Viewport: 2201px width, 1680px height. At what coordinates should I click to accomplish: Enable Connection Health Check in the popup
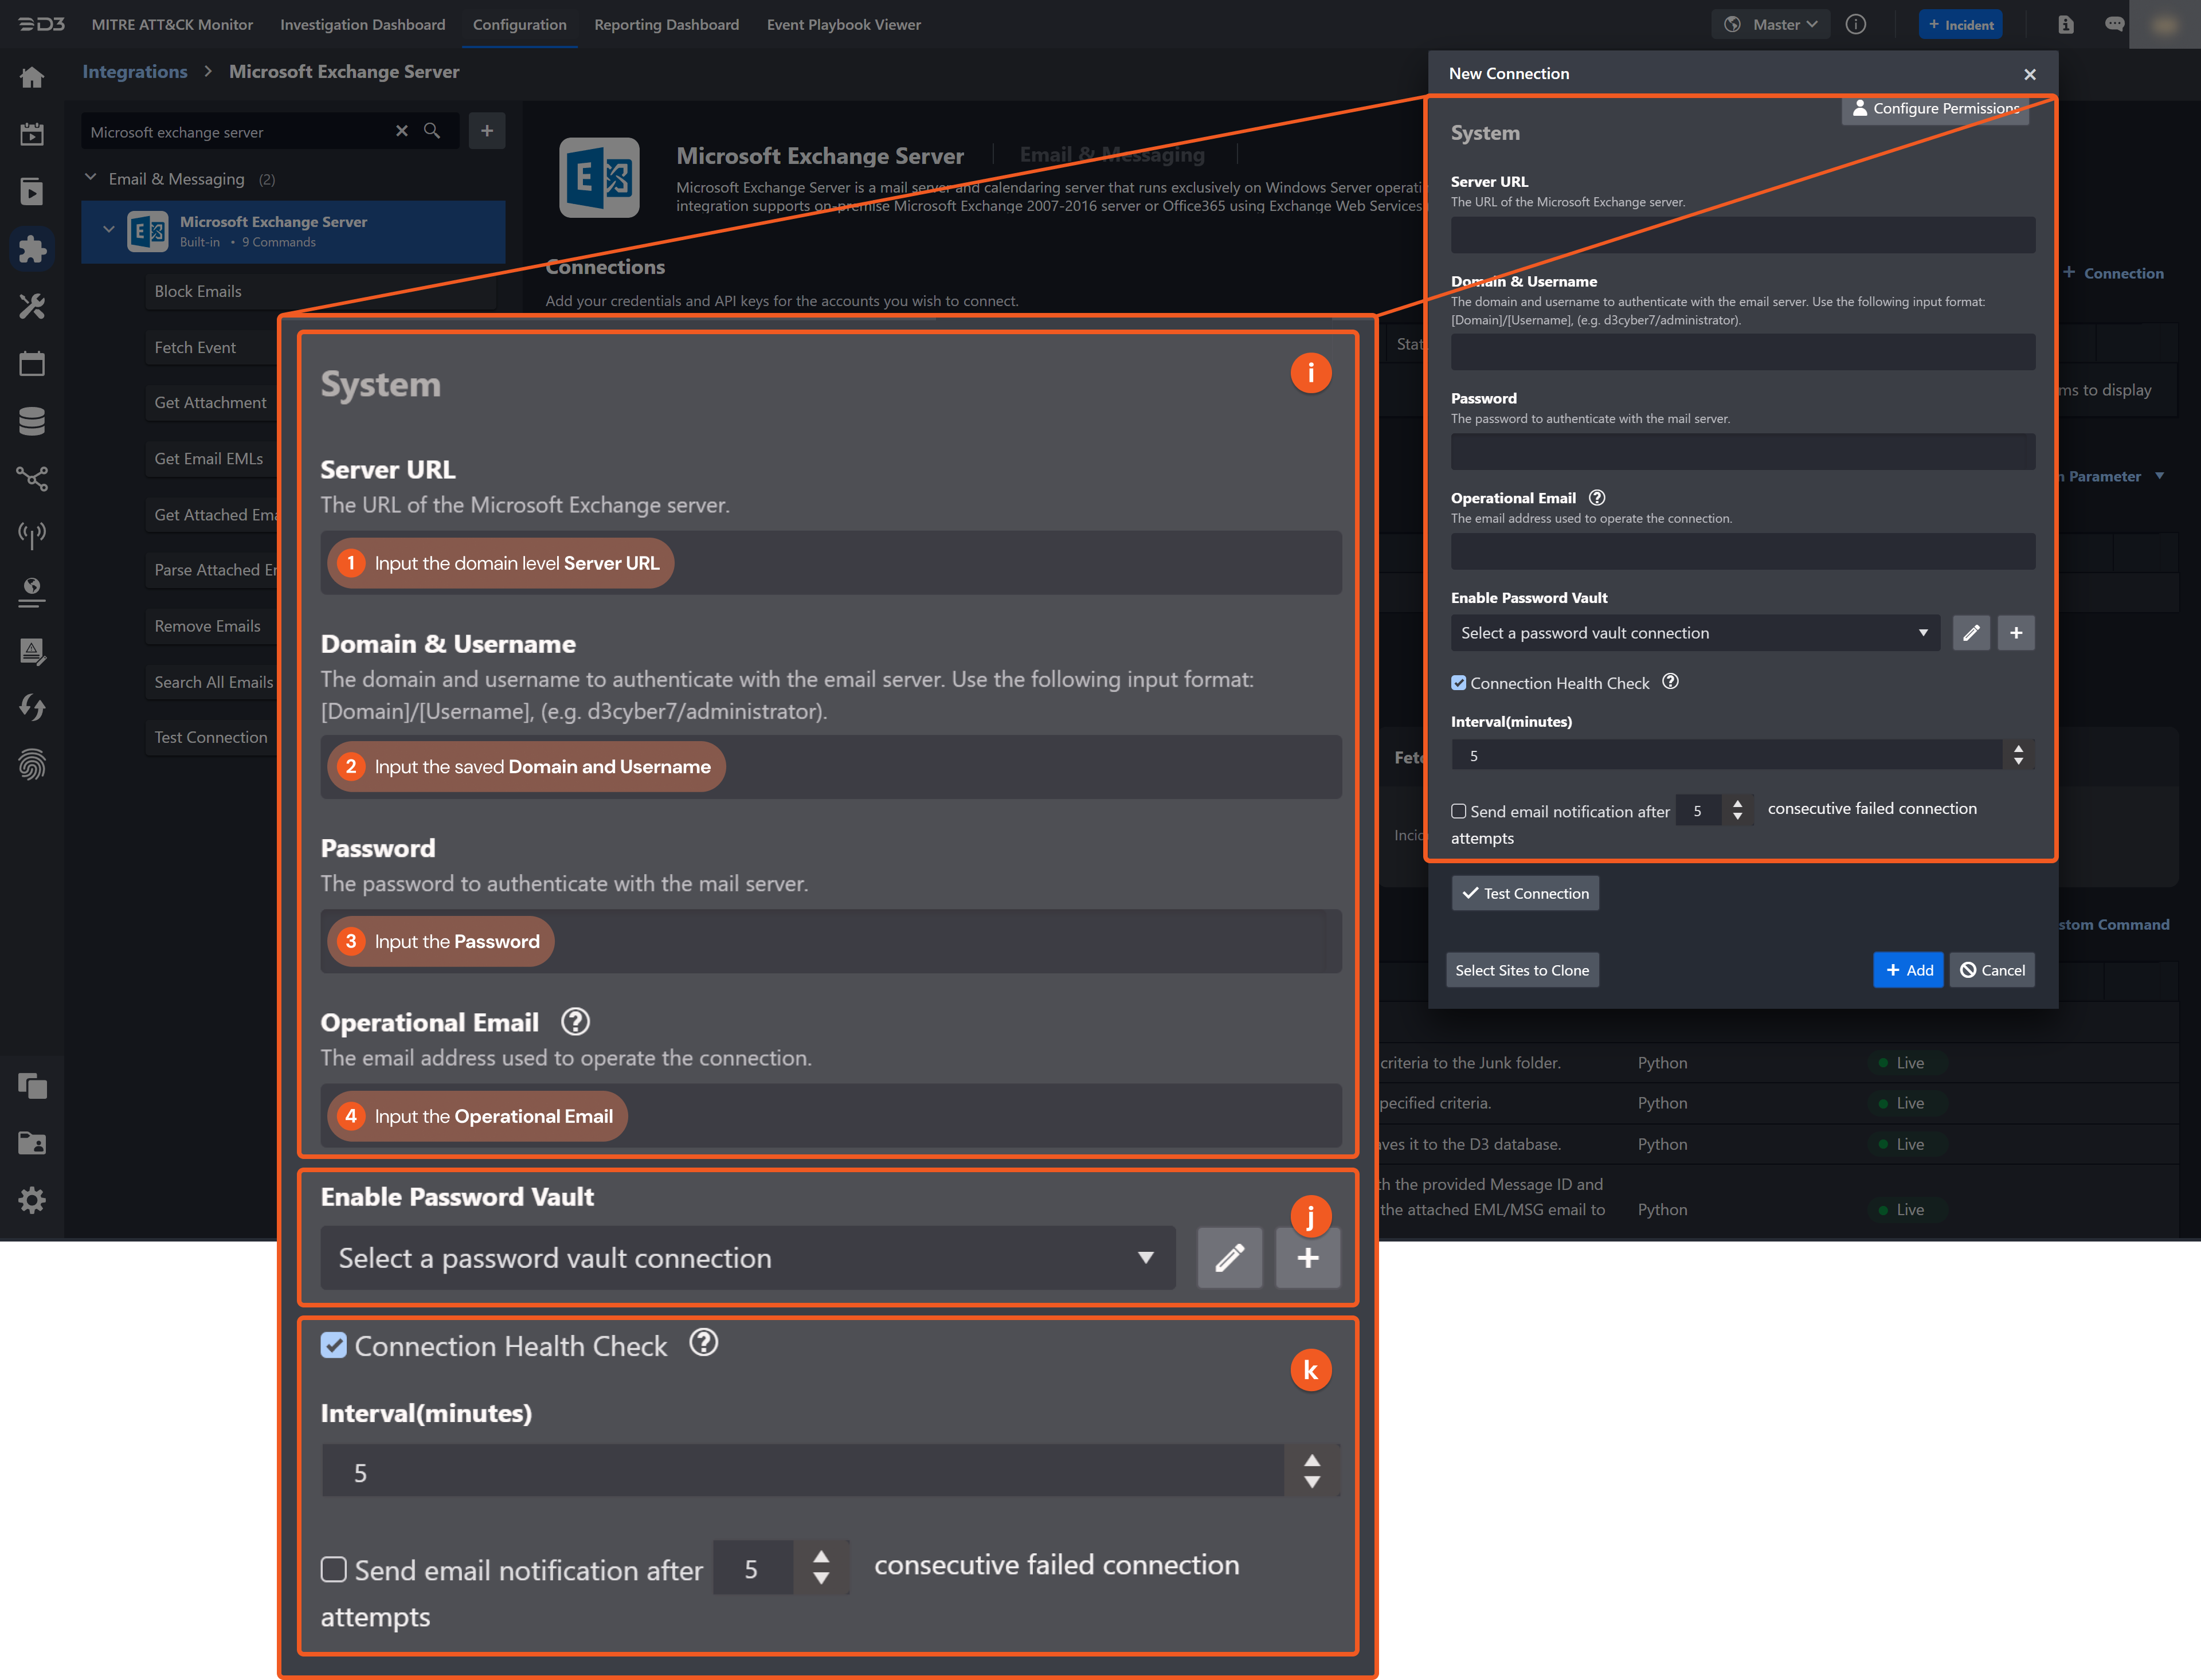tap(1459, 682)
